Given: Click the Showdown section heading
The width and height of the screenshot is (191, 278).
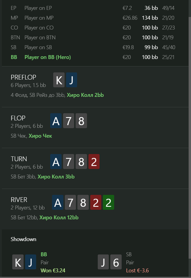Looking at the screenshot, I should coord(23,239).
